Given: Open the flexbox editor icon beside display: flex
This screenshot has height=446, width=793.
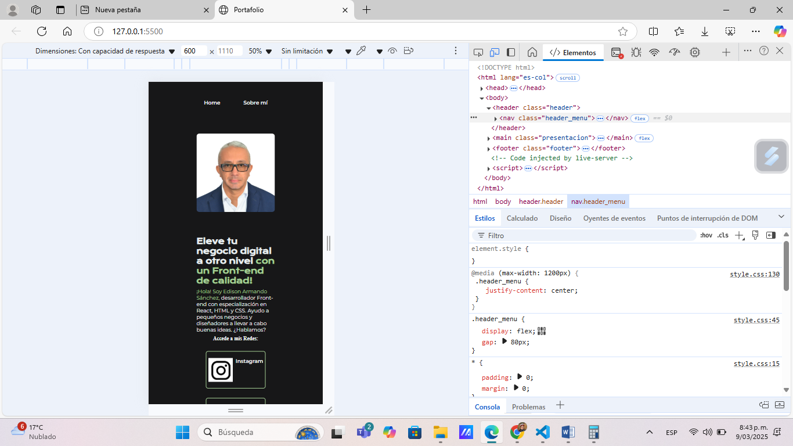Looking at the screenshot, I should (x=542, y=331).
